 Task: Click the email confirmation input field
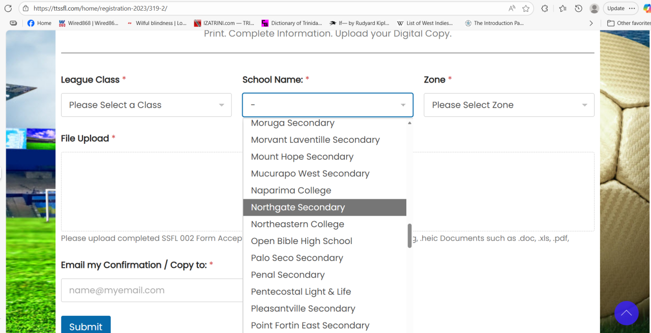pyautogui.click(x=152, y=290)
